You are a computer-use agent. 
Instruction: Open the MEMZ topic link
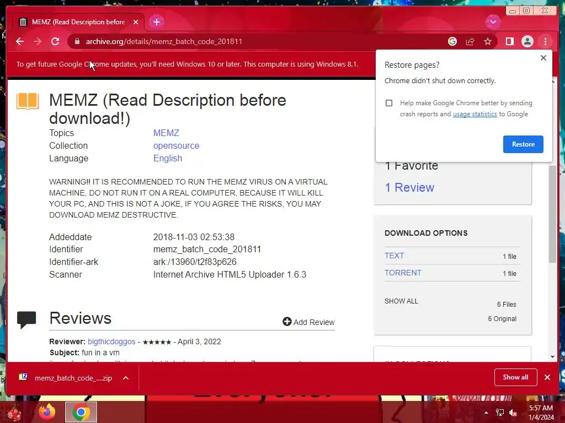click(x=166, y=133)
